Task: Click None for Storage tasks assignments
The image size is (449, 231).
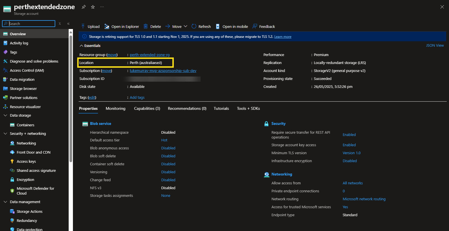Action: [166, 195]
